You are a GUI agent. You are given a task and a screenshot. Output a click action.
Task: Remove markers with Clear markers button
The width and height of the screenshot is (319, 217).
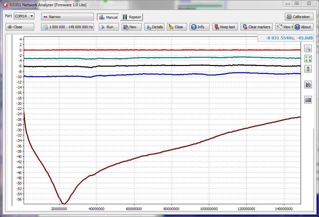[x=256, y=27]
